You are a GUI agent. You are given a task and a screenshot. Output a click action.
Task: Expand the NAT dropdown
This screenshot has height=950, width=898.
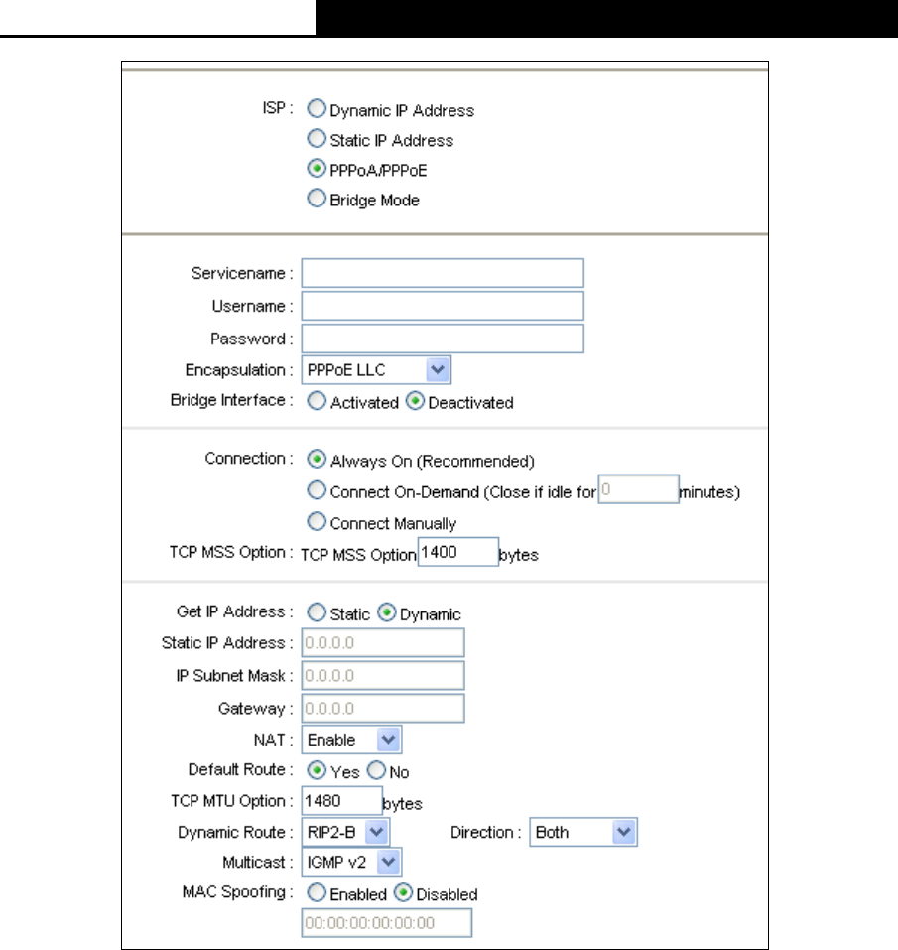pos(351,740)
